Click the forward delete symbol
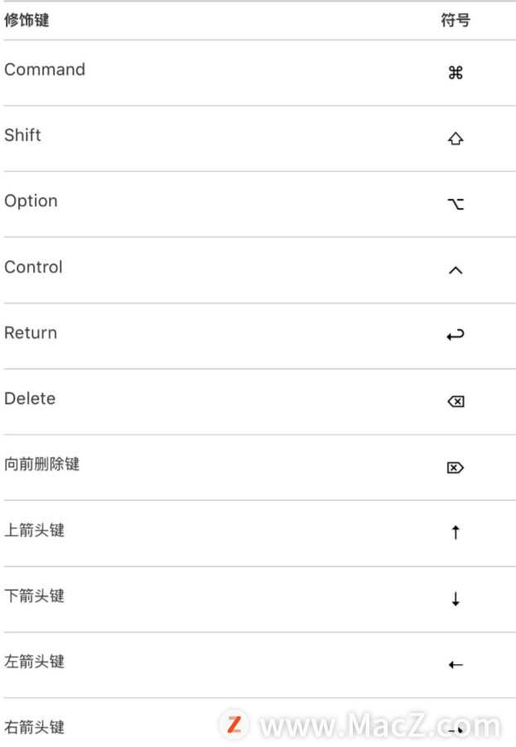 [456, 467]
